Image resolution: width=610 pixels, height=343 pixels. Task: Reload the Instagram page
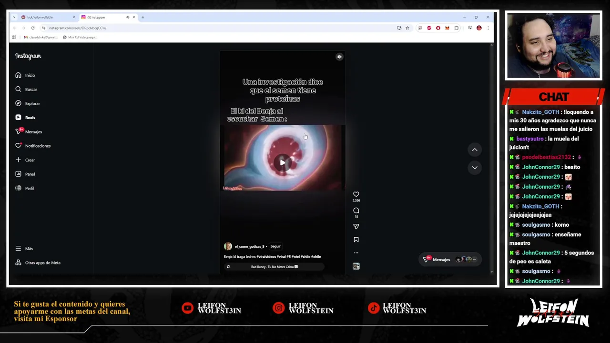tap(33, 28)
